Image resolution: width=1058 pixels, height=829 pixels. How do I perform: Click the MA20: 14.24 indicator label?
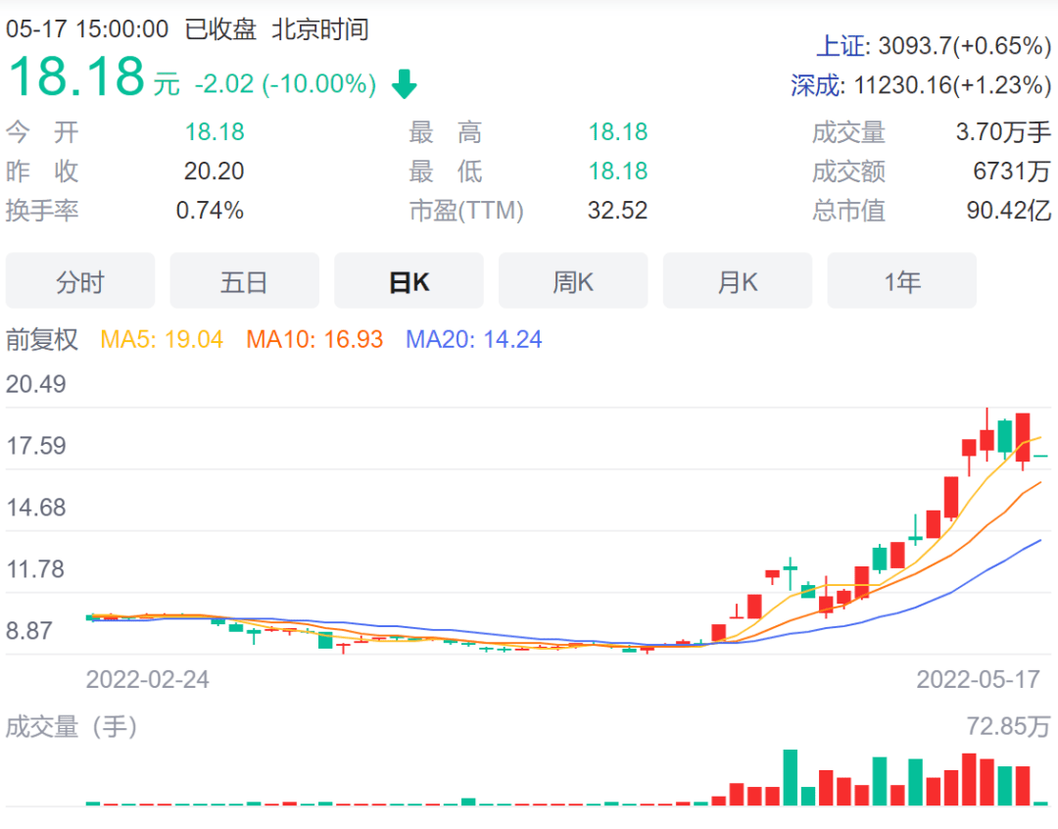(x=474, y=339)
